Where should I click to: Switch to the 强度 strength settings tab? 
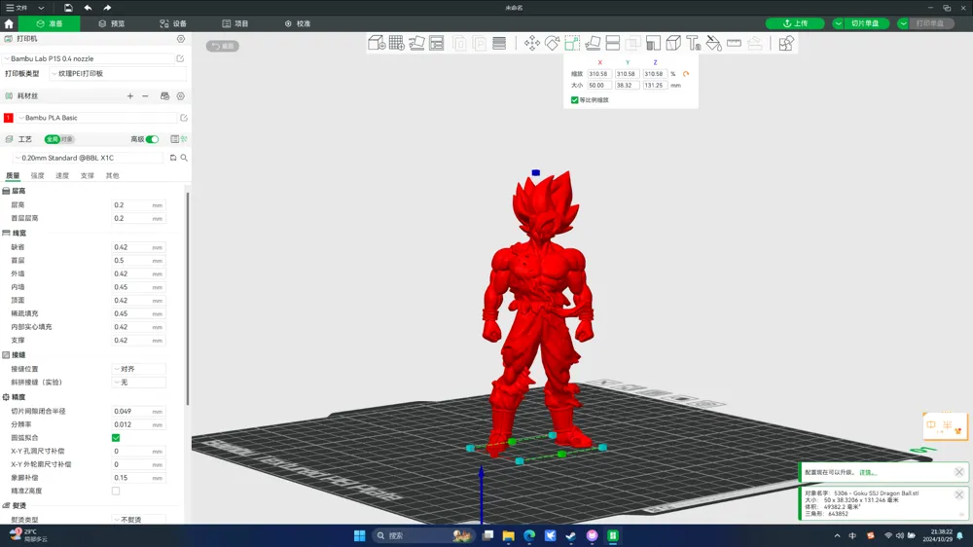(x=37, y=176)
